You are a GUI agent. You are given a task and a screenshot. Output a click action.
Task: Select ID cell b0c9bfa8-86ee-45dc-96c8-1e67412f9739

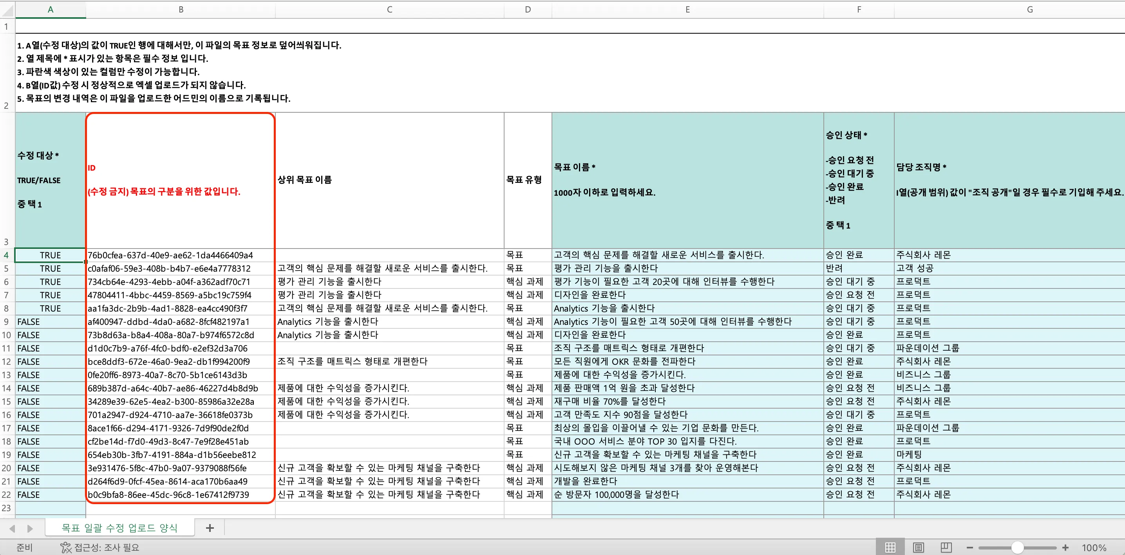180,495
